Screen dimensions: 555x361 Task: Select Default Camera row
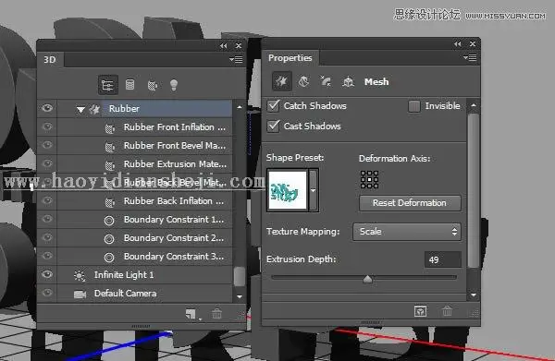tap(134, 294)
